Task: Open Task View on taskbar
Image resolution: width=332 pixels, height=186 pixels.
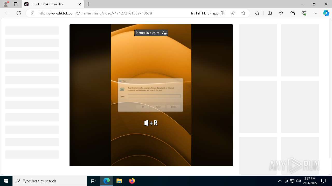Action: coord(93,181)
